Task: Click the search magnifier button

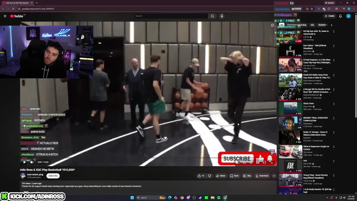Action: [212, 16]
